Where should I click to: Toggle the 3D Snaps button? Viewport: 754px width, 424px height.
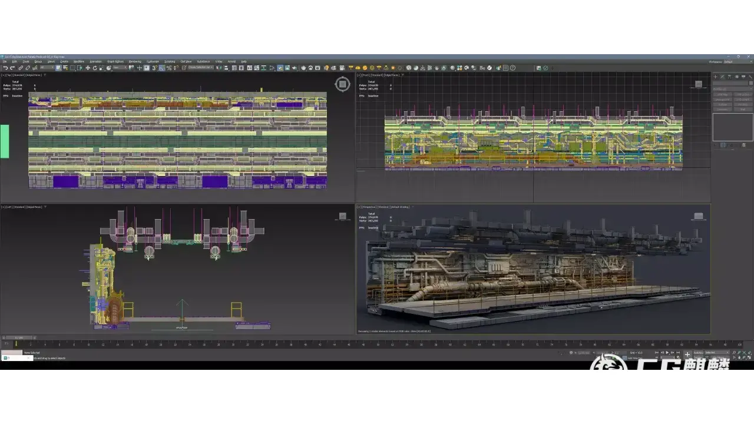[x=155, y=68]
